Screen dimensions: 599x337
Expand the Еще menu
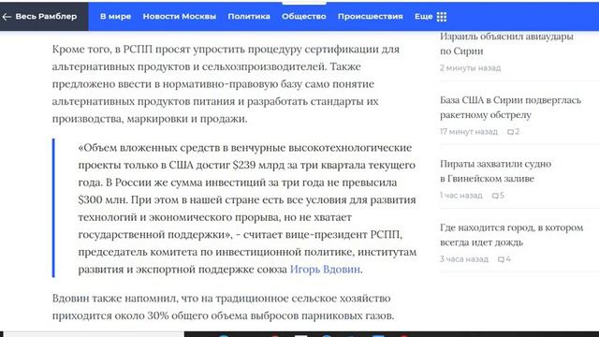click(x=423, y=17)
